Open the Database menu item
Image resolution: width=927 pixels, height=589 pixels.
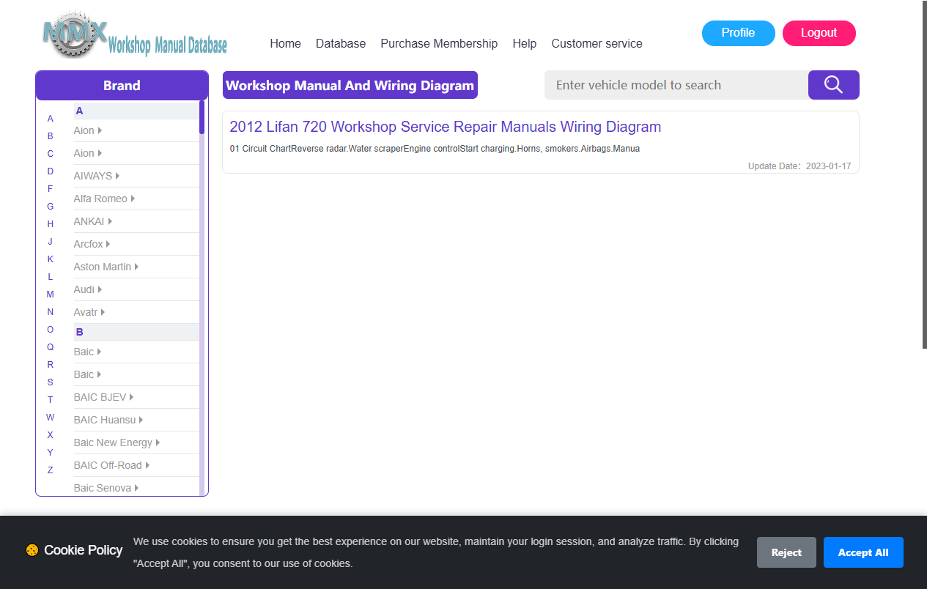tap(341, 43)
